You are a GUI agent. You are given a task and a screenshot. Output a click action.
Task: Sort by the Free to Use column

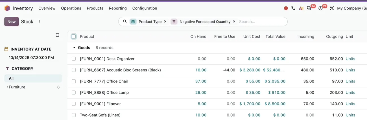[225, 36]
